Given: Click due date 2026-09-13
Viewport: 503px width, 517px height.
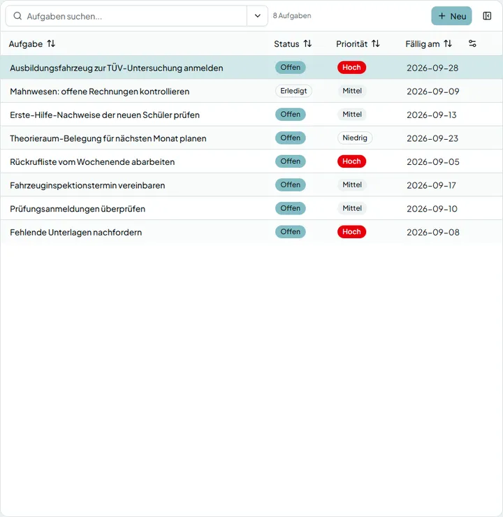Looking at the screenshot, I should point(432,115).
